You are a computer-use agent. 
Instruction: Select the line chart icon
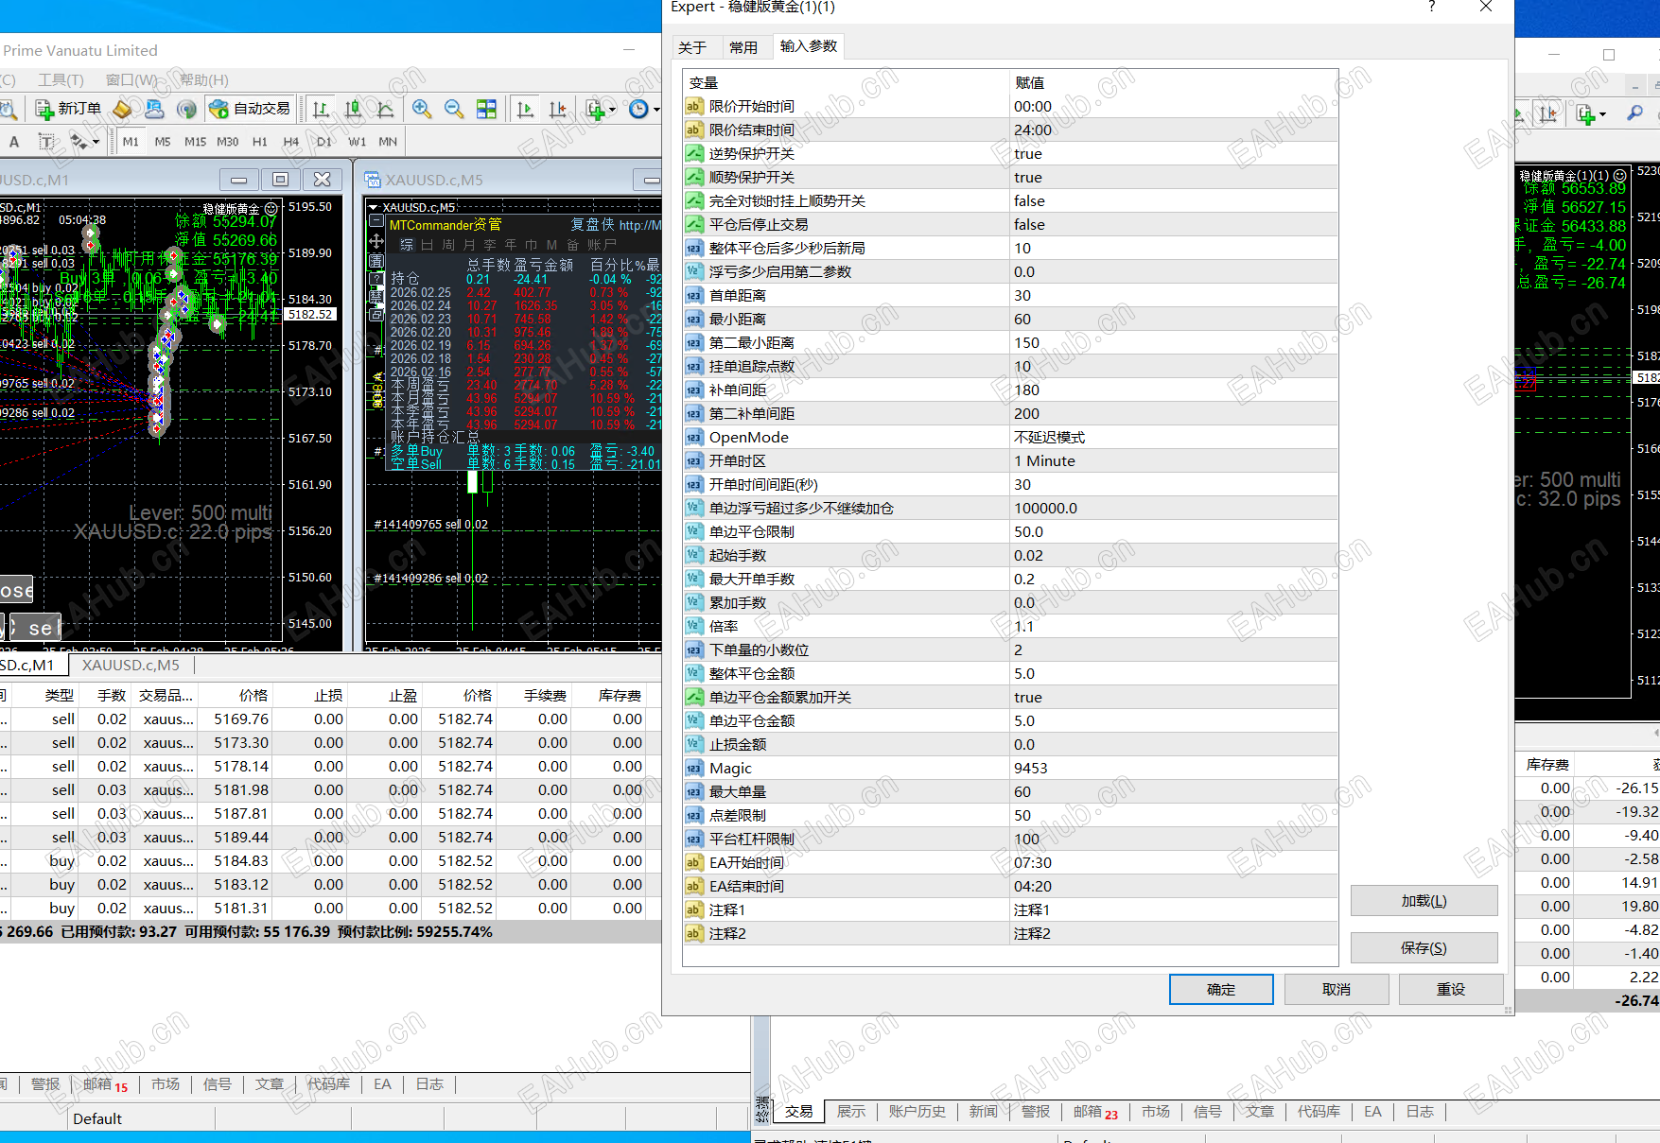[x=384, y=109]
